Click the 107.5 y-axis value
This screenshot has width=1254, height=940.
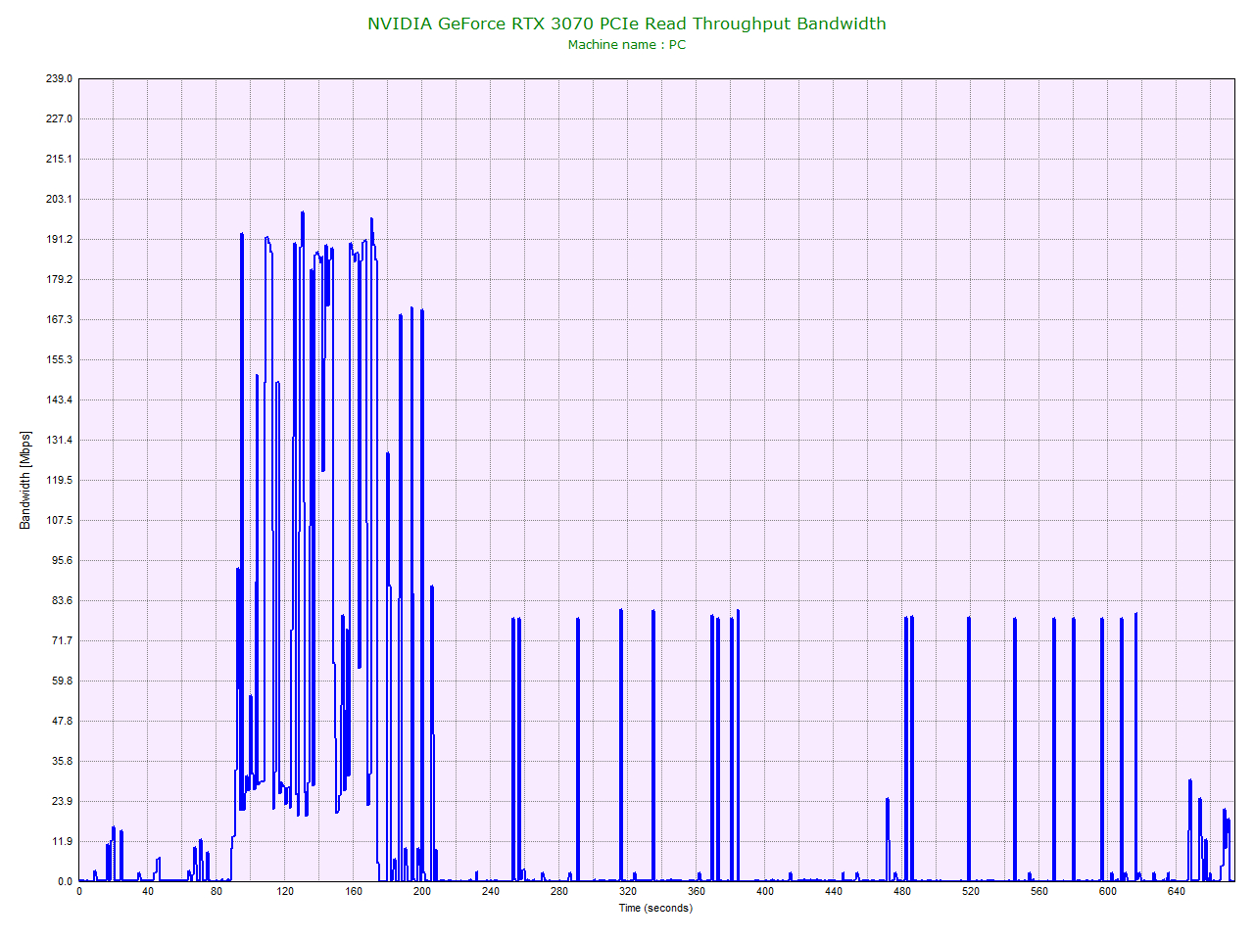click(60, 520)
